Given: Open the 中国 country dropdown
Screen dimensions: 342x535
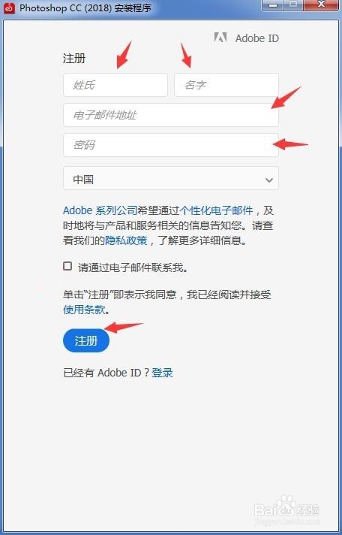Looking at the screenshot, I should point(171,178).
